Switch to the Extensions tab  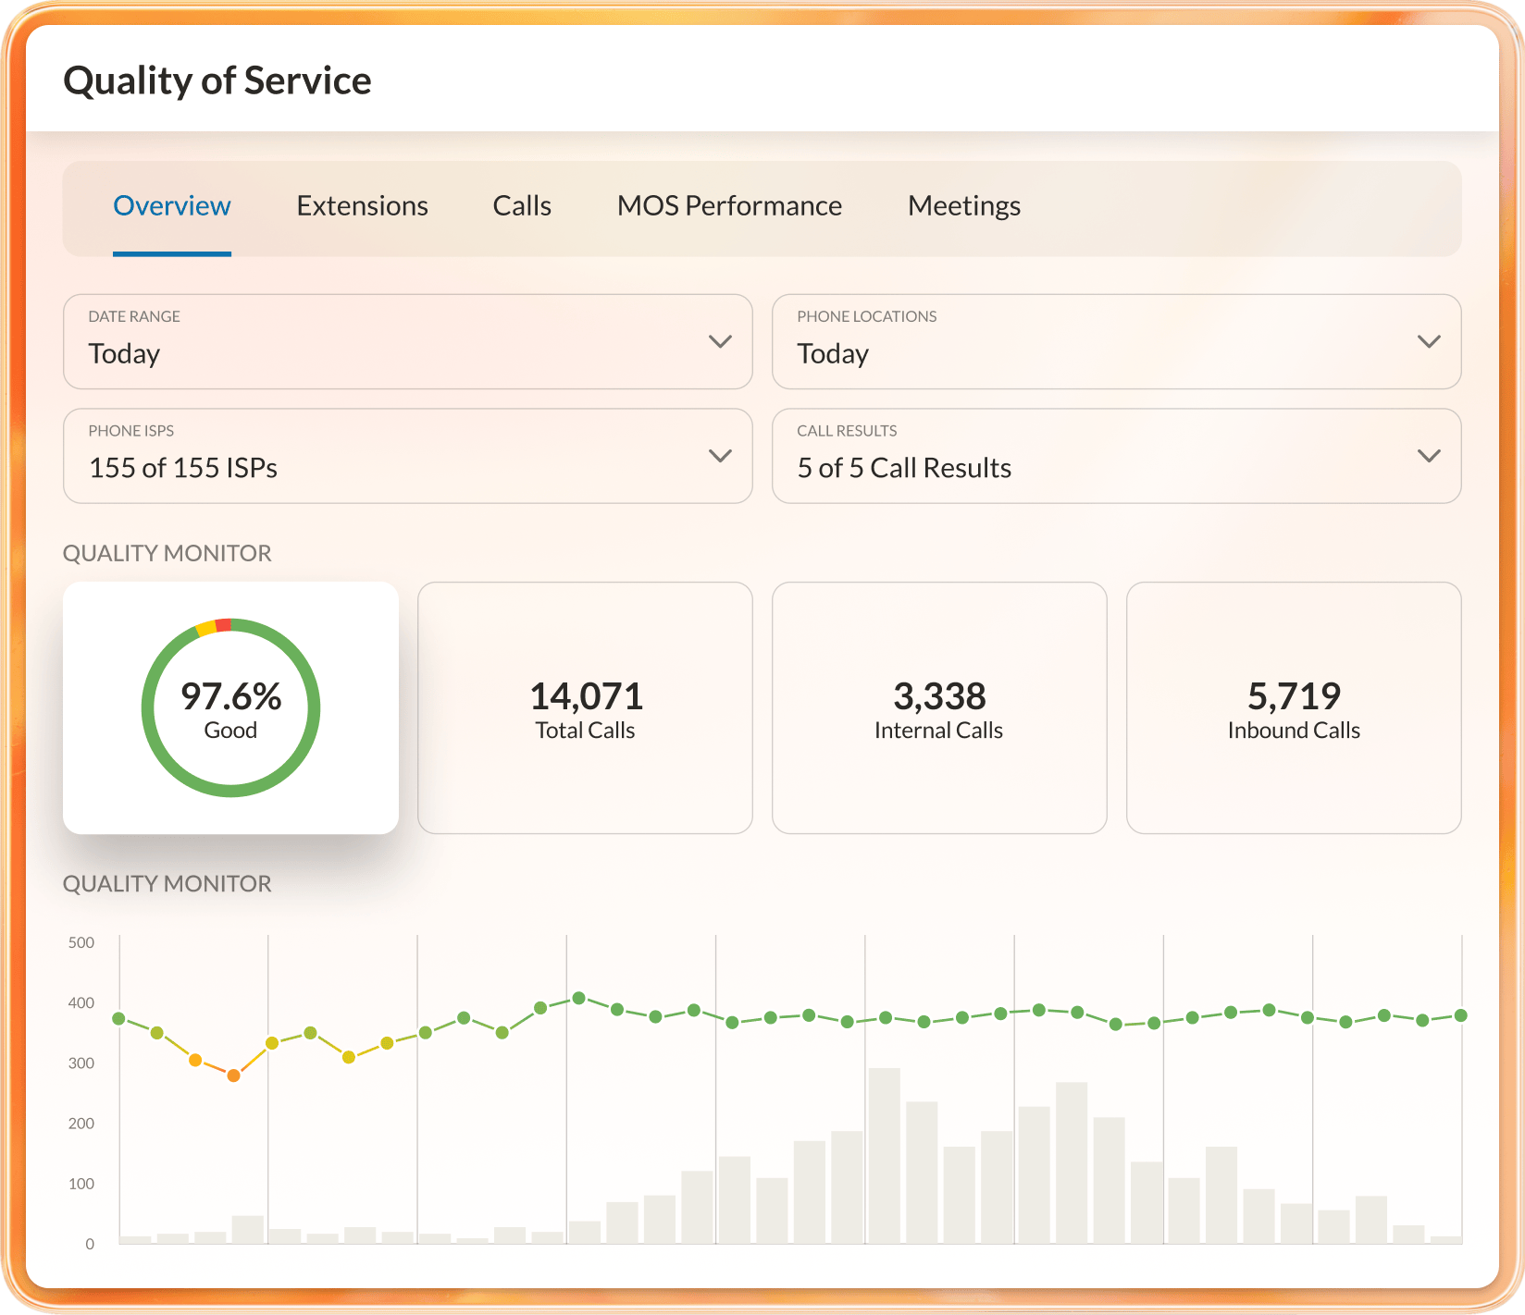[x=362, y=205]
